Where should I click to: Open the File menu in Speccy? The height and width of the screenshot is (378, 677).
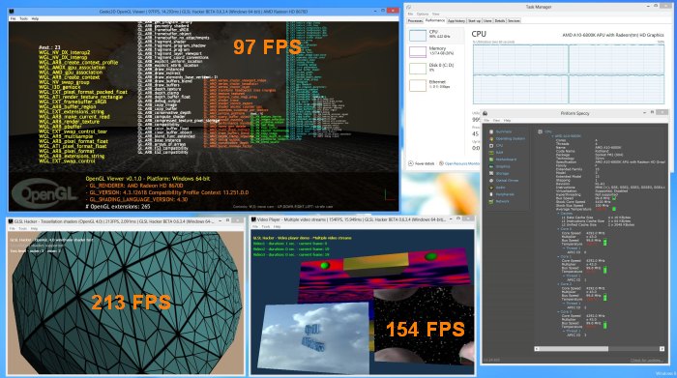[x=486, y=121]
